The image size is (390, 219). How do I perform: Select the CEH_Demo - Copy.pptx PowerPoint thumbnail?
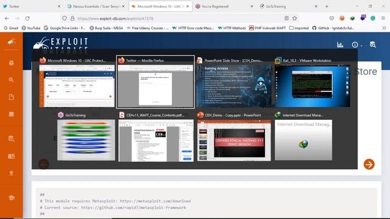coord(234,141)
